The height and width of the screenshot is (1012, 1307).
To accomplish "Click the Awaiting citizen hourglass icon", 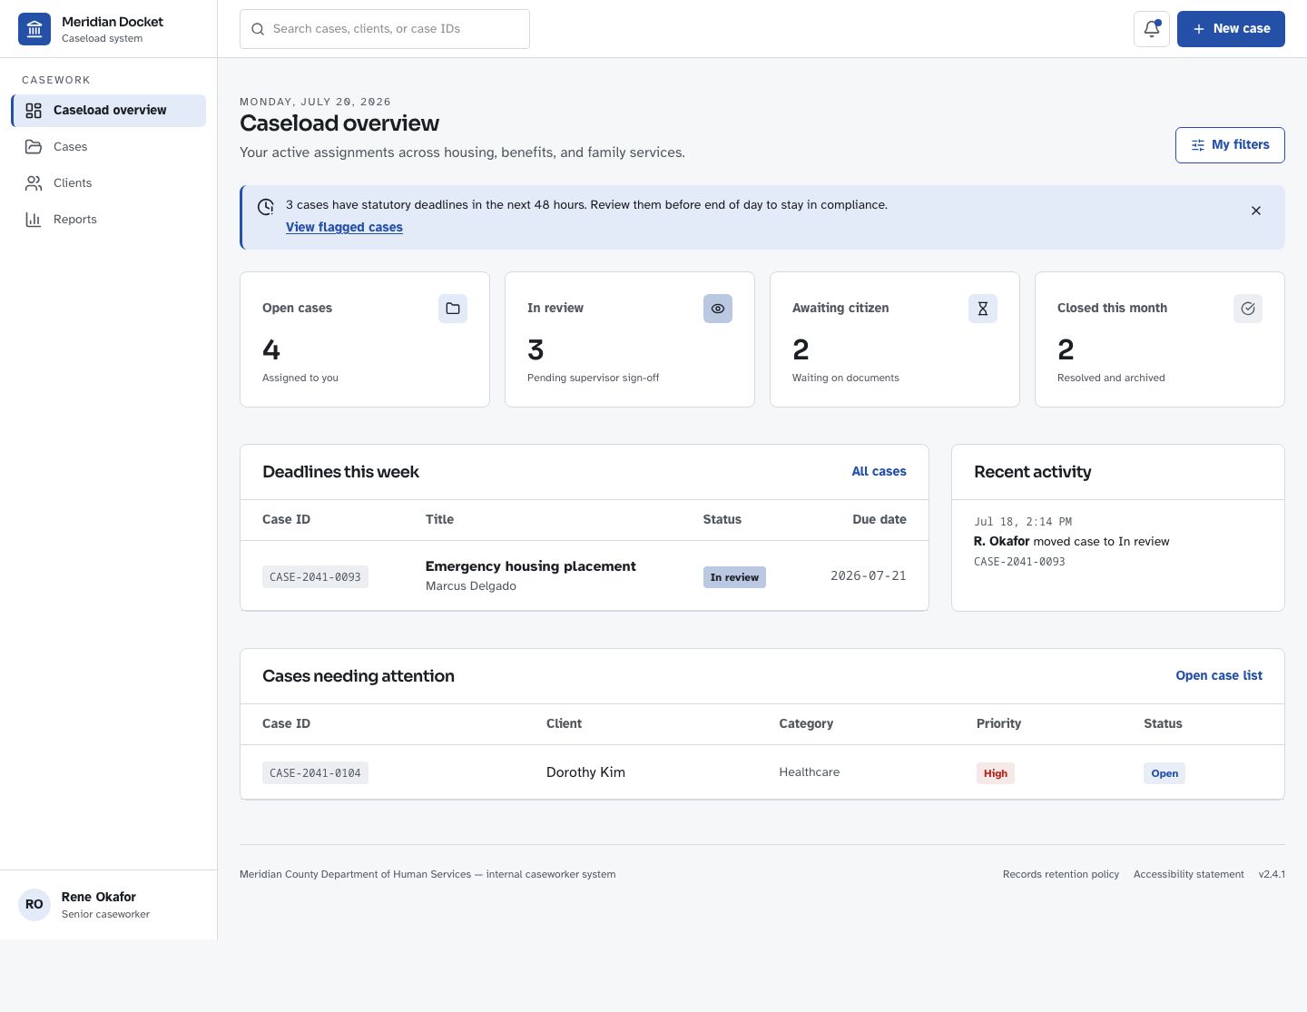I will click(983, 309).
